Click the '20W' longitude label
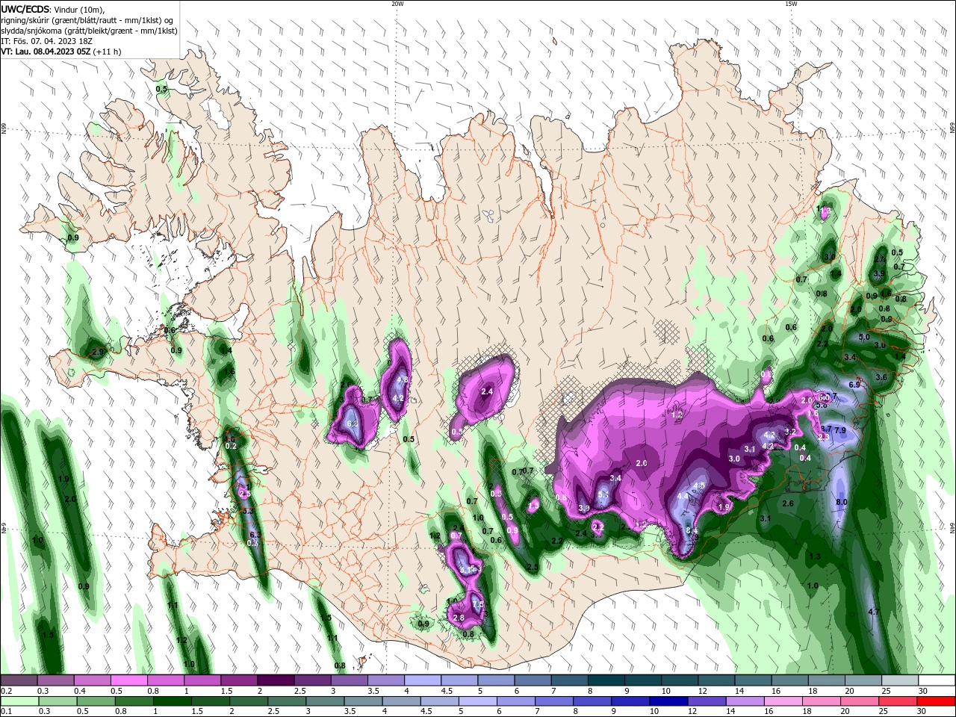 pos(397,4)
